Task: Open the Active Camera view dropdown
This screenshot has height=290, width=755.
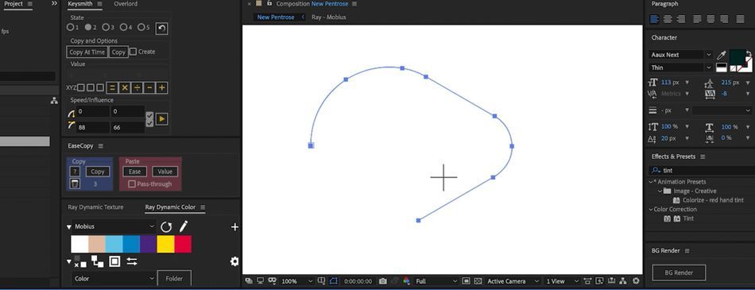Action: pyautogui.click(x=513, y=281)
